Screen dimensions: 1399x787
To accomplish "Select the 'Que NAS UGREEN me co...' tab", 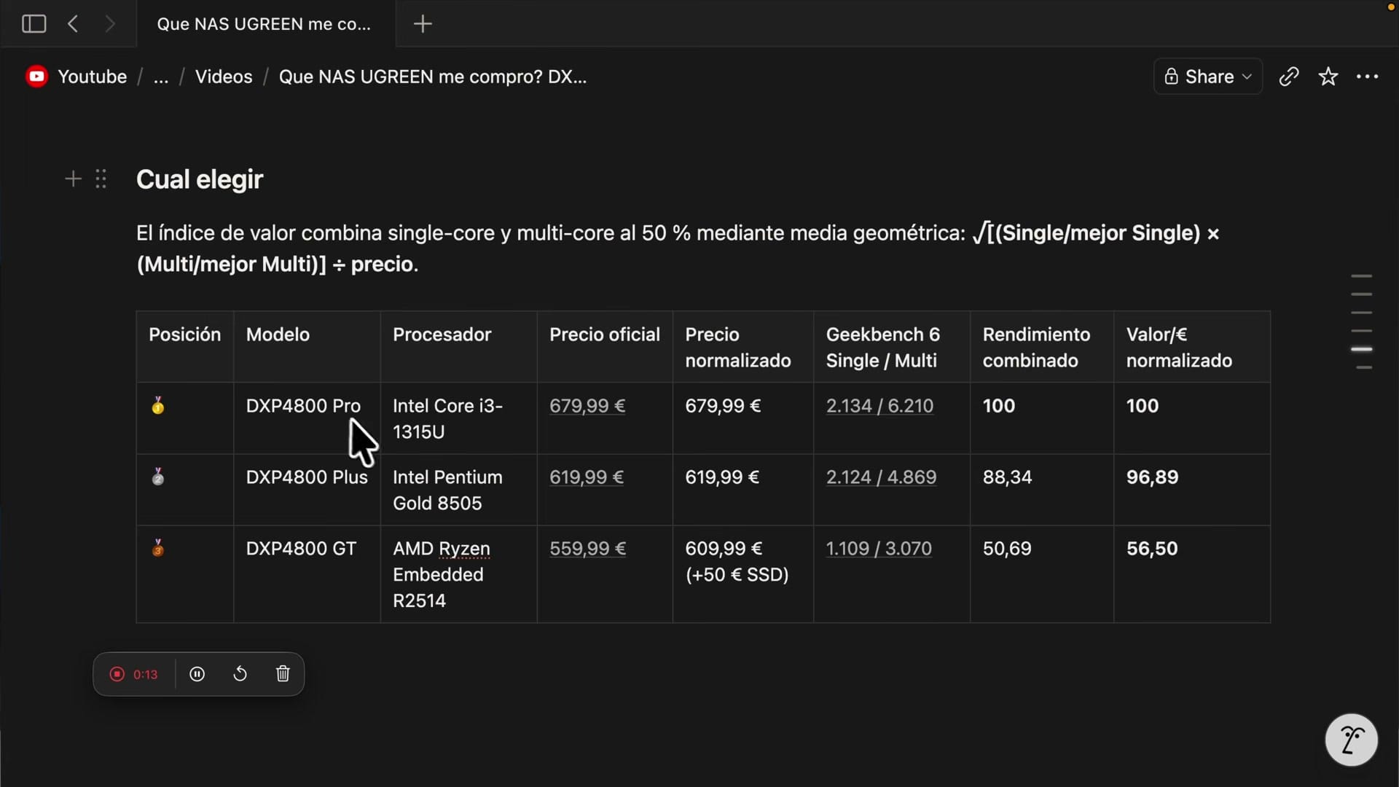I will [264, 24].
